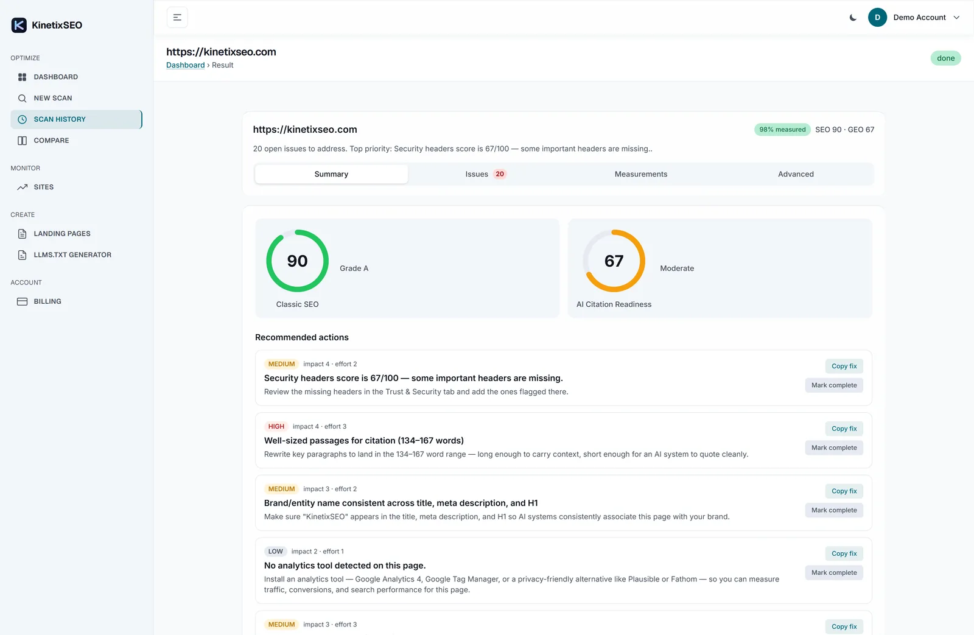Screen dimensions: 974x635
Task: Click 'SEO 90 · GEO 67' text
Action: pos(845,130)
